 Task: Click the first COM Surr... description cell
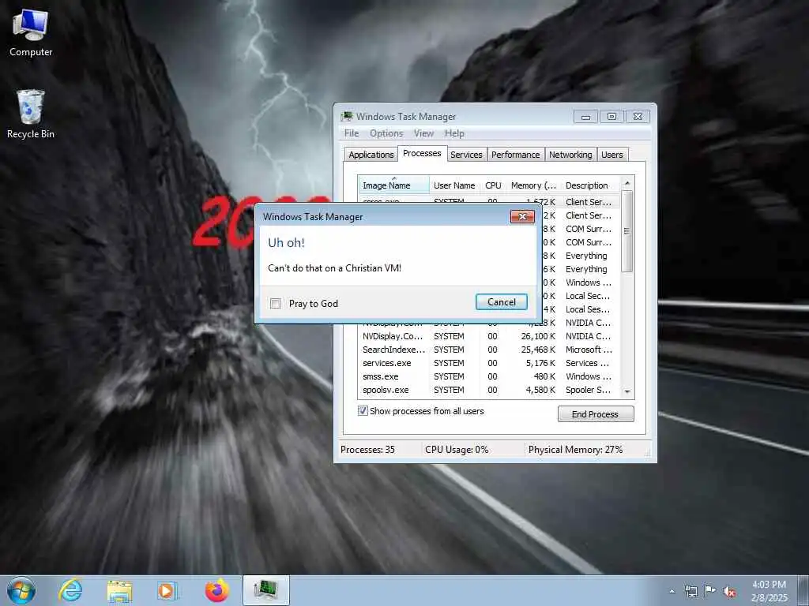588,229
